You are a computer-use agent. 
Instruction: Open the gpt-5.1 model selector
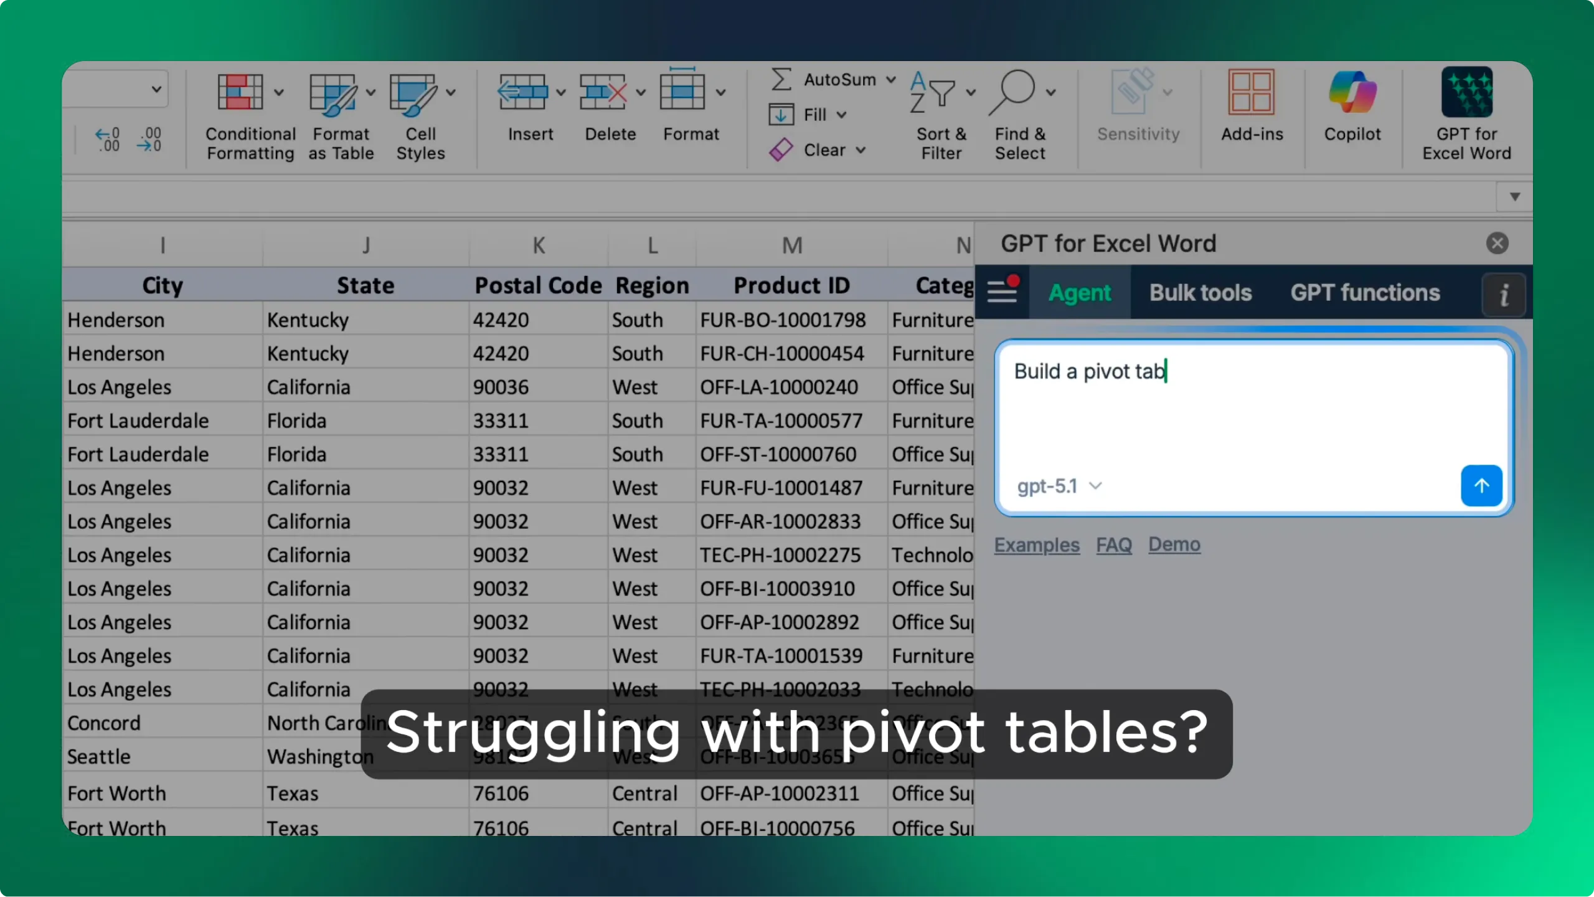click(1059, 486)
